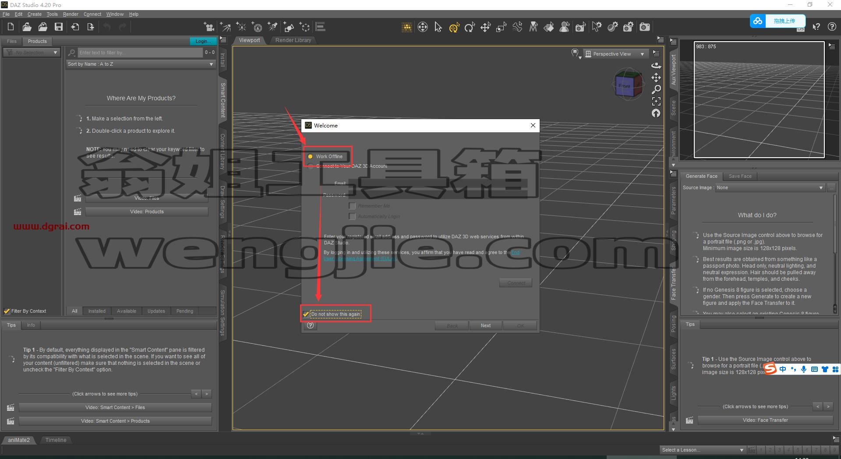Browse source image with ellipsis button
The image size is (841, 459).
pos(831,187)
